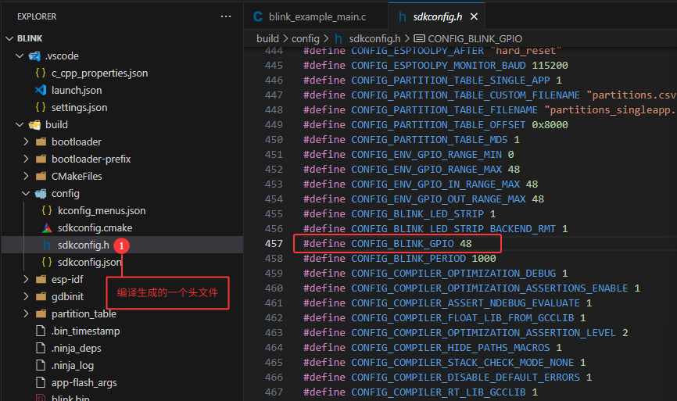Collapse the build folder chevron
The height and width of the screenshot is (401, 677).
tap(20, 125)
